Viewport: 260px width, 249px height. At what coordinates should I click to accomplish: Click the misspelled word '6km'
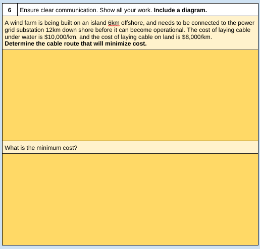(114, 23)
